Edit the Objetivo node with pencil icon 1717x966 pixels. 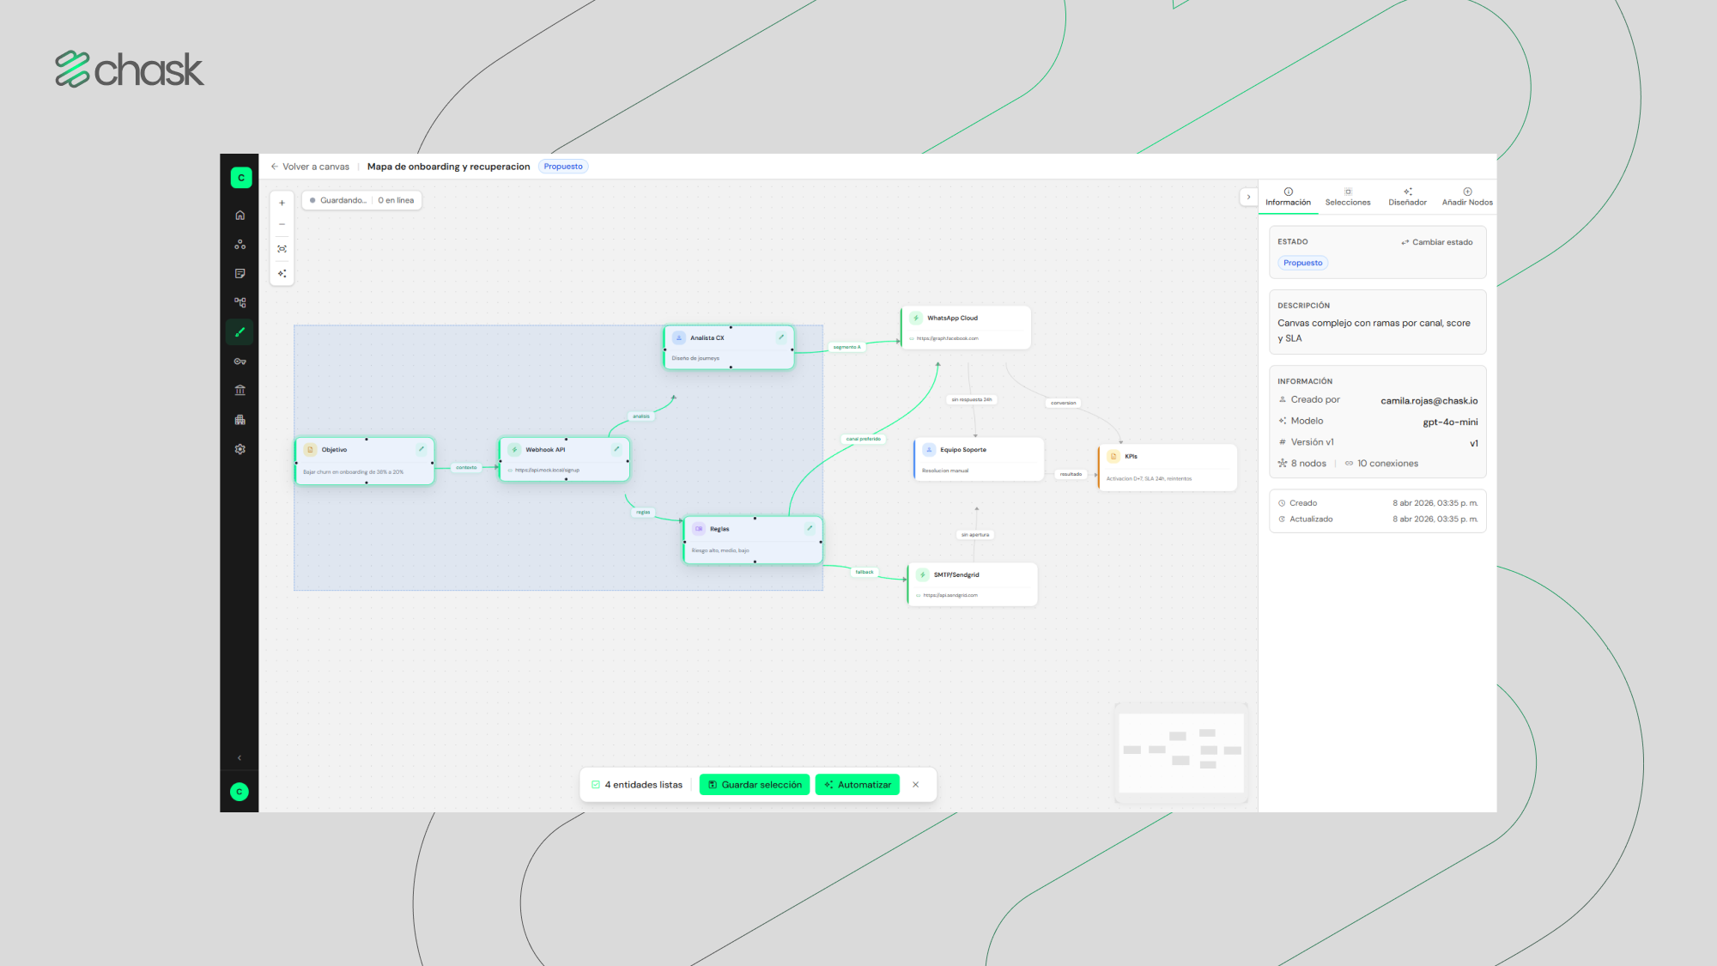(422, 449)
